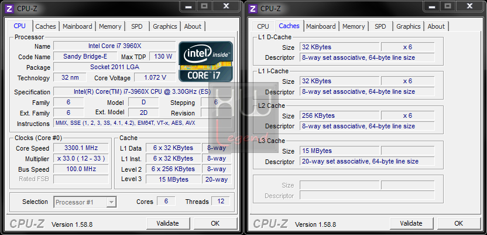
Task: Click the CPU-Z app icon in right window title bar
Action: coord(254,8)
